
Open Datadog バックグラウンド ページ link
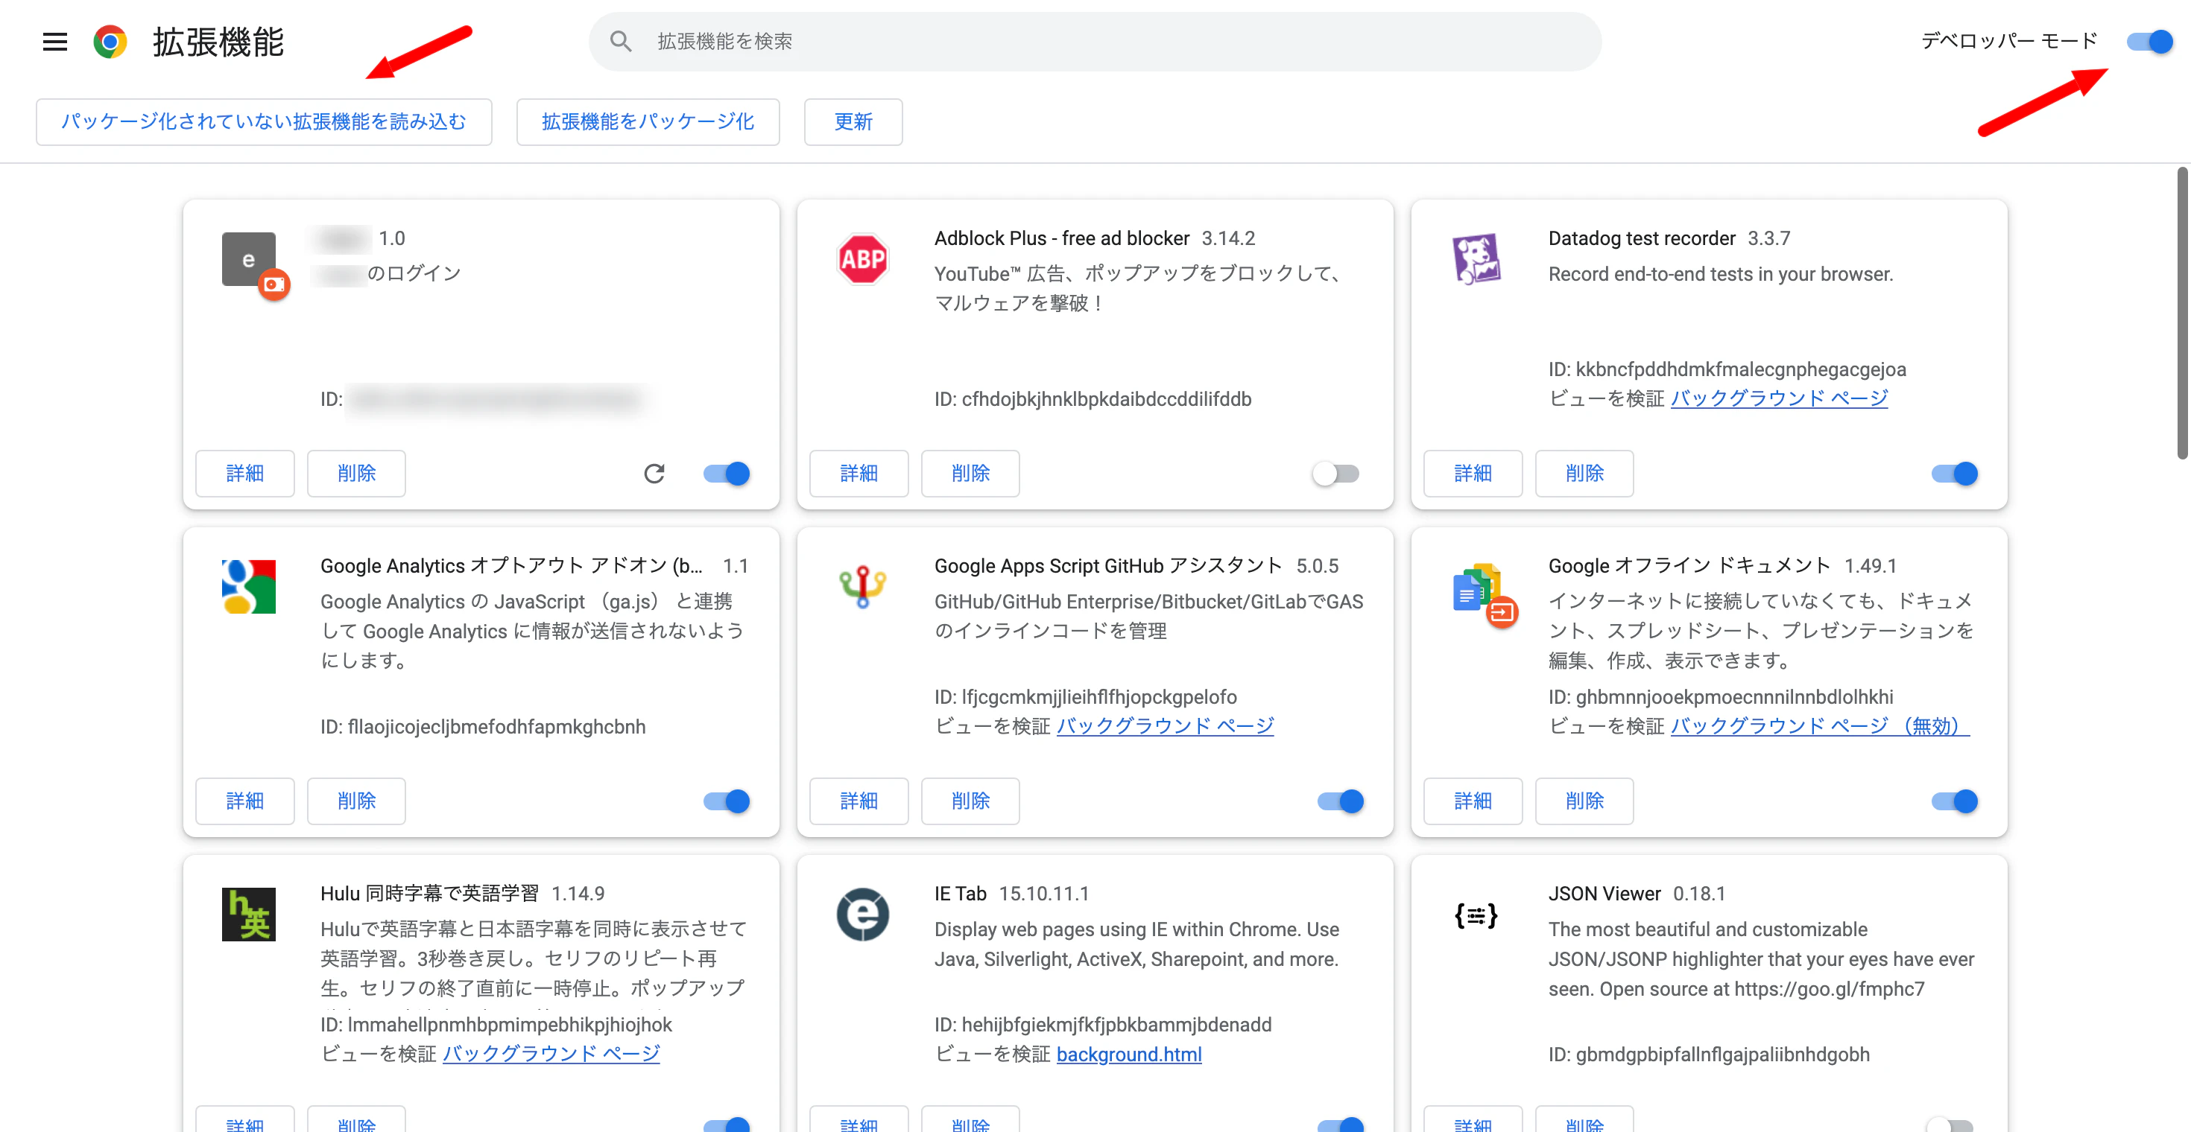[x=1780, y=398]
